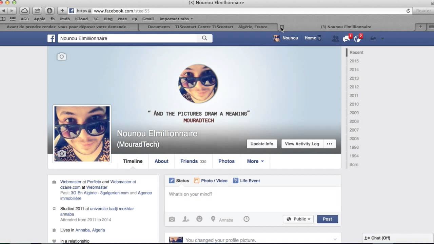Viewport: 434px width, 244px height.
Task: Click the Reader button in address bar
Action: (x=423, y=11)
